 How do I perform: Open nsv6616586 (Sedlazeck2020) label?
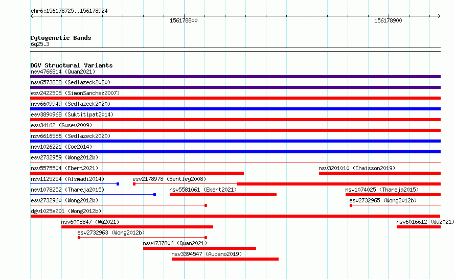71,136
